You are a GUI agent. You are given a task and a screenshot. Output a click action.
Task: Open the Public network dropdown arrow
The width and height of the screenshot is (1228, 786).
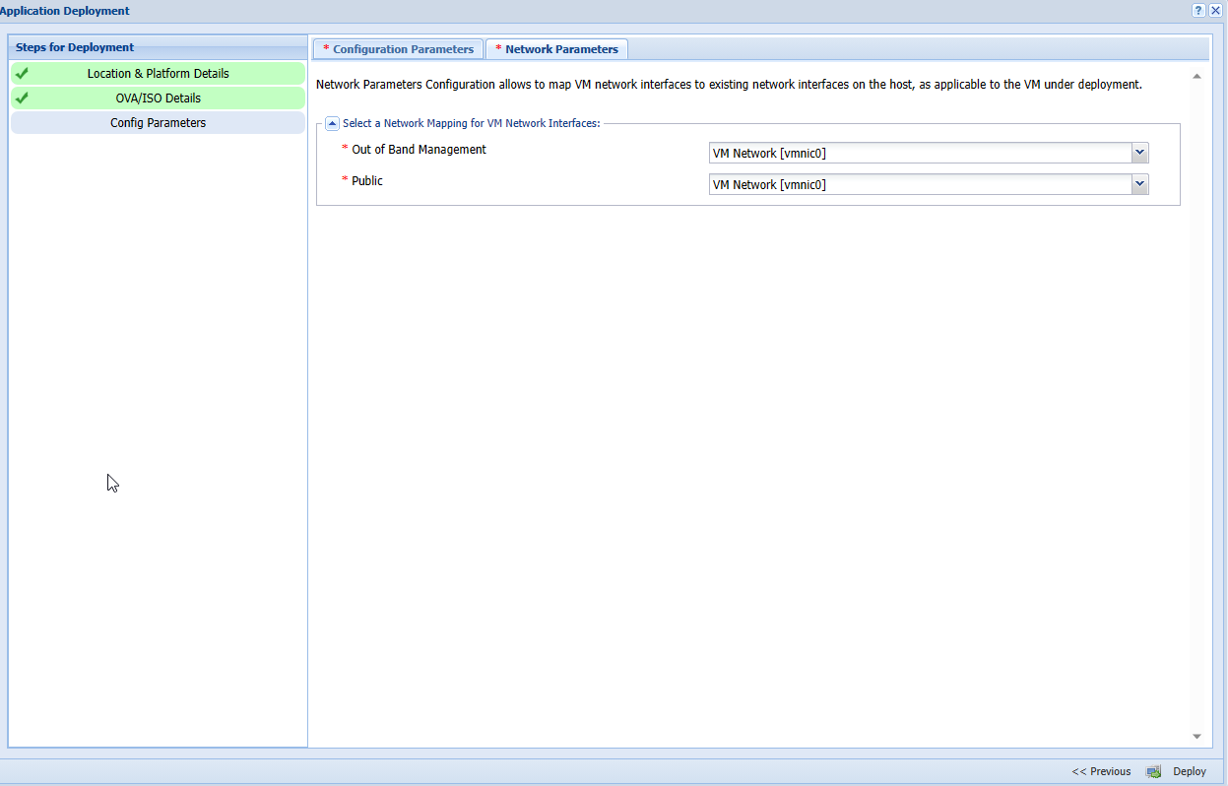(1139, 184)
